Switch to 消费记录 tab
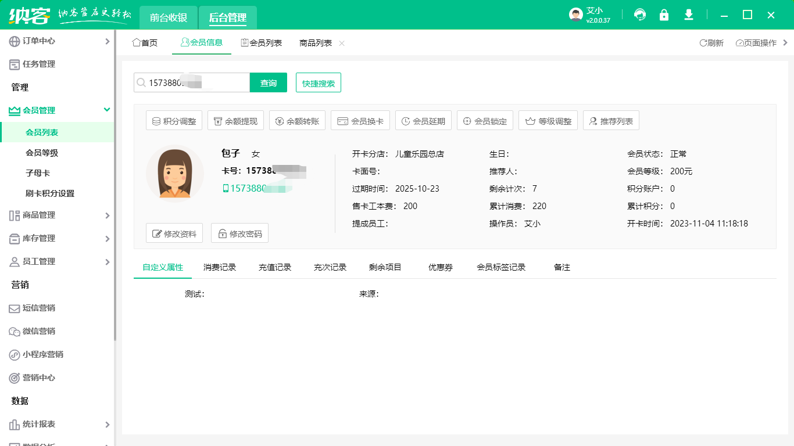Screen dimensions: 794x446 pos(220,267)
